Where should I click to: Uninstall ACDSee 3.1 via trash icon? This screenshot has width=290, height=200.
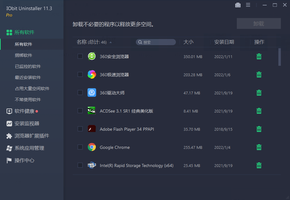coord(259,111)
